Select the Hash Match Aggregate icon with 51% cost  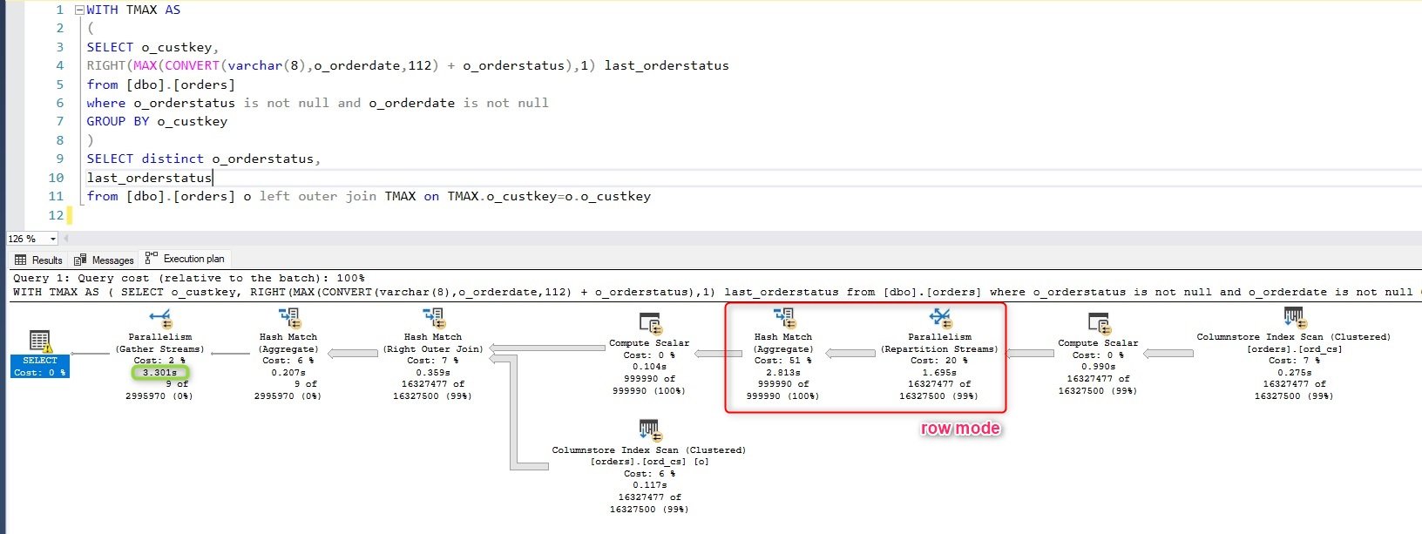click(784, 319)
